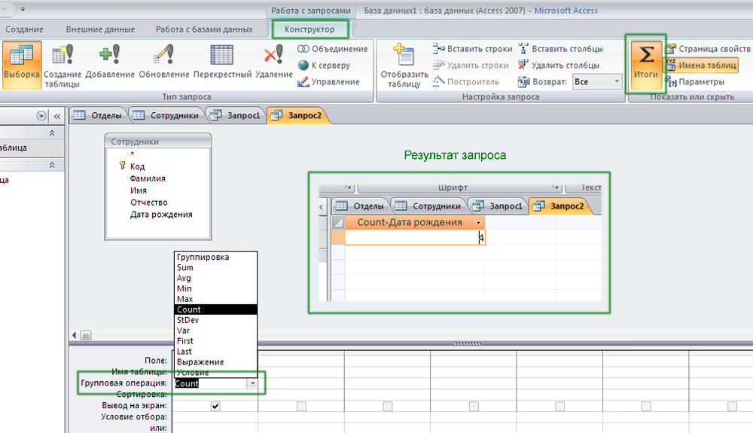This screenshot has width=753, height=433.
Task: Click the horizontal scrollbar left arrow
Action: coord(74,335)
